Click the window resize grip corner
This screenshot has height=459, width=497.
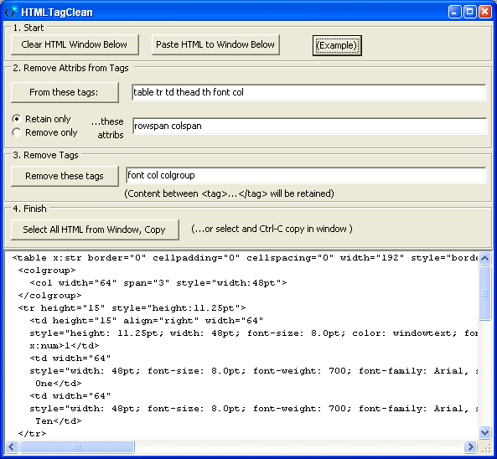486,448
